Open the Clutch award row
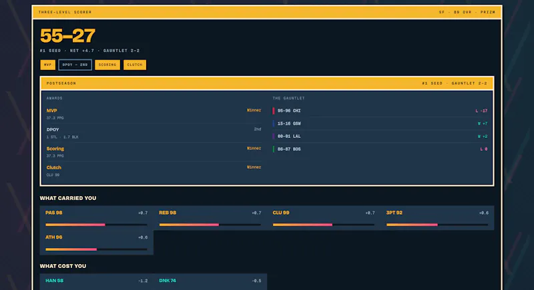534x290 pixels. 154,171
